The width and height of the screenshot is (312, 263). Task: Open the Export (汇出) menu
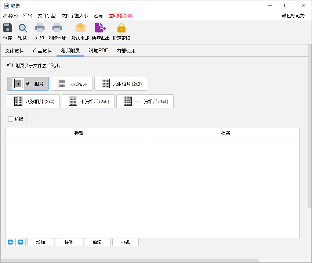[x=28, y=16]
